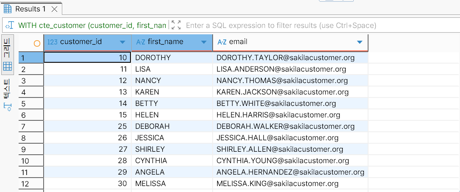Click the expand filter panel icon
Screen dimensions: 460x192
[176, 25]
